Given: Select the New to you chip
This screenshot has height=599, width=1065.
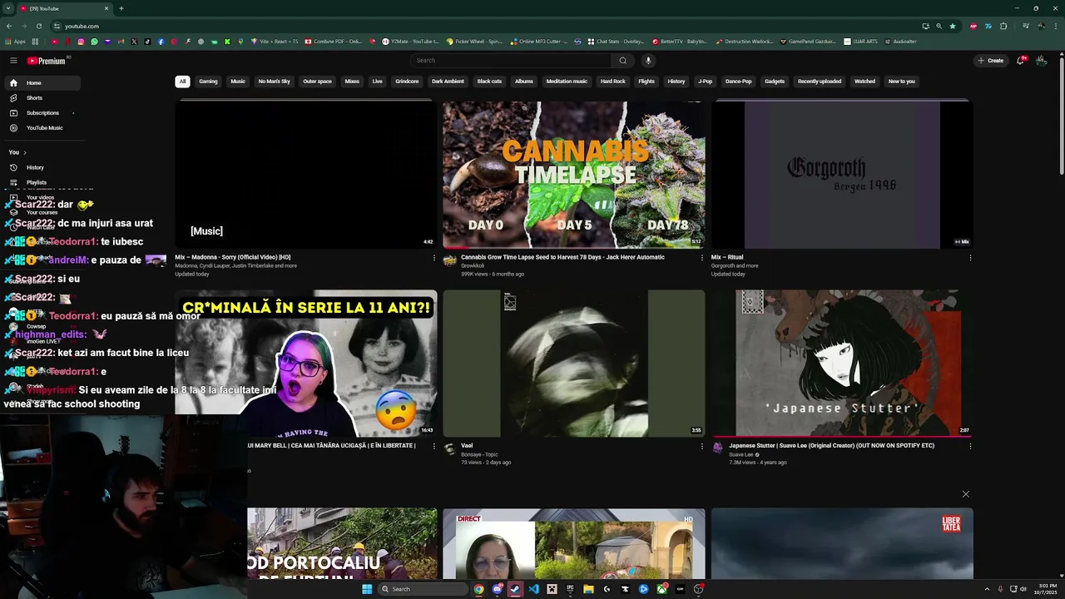Looking at the screenshot, I should click(x=902, y=82).
